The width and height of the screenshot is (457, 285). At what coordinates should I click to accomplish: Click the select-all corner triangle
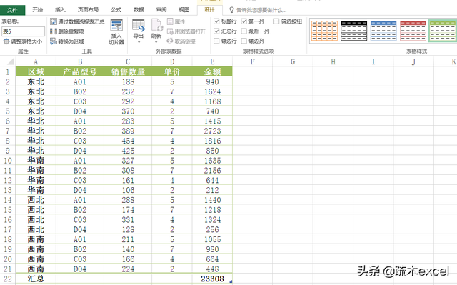click(11, 61)
